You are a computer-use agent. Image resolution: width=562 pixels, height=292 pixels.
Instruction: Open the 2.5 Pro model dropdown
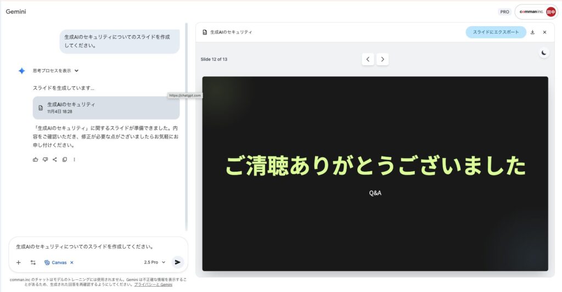(x=154, y=262)
